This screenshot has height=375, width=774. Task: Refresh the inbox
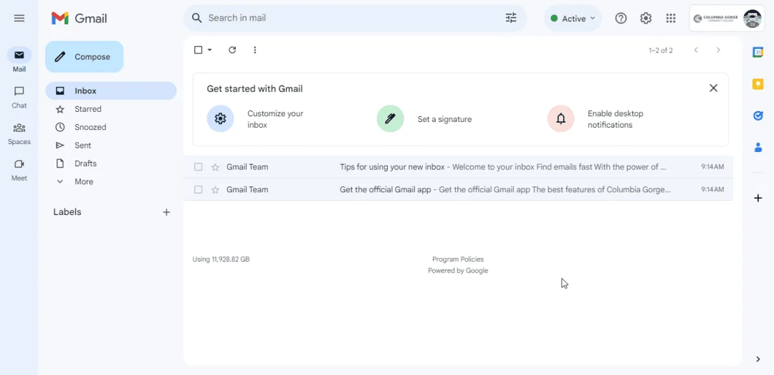232,50
